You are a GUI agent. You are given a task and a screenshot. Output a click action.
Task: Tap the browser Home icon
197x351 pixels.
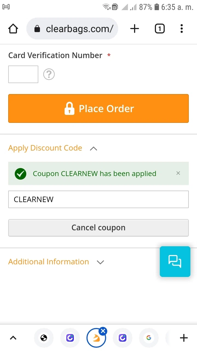(13, 29)
